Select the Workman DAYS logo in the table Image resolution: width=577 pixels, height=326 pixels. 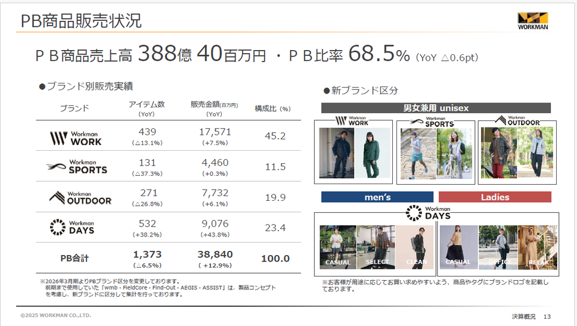[72, 227]
